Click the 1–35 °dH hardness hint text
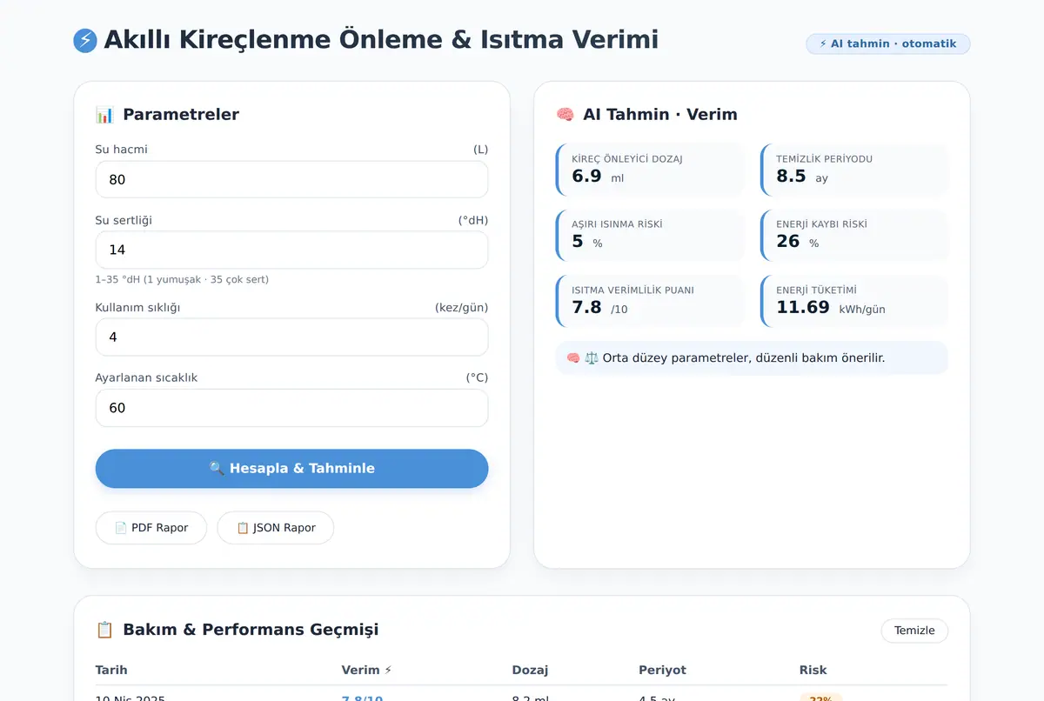The height and width of the screenshot is (701, 1044). click(182, 279)
